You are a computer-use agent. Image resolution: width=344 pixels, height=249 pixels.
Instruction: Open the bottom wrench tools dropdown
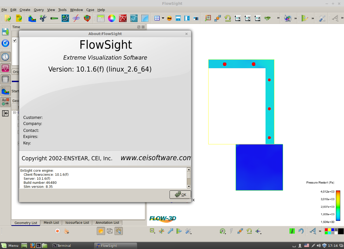[188, 231]
